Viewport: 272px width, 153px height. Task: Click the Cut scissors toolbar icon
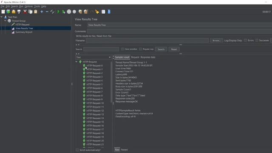point(25,11)
